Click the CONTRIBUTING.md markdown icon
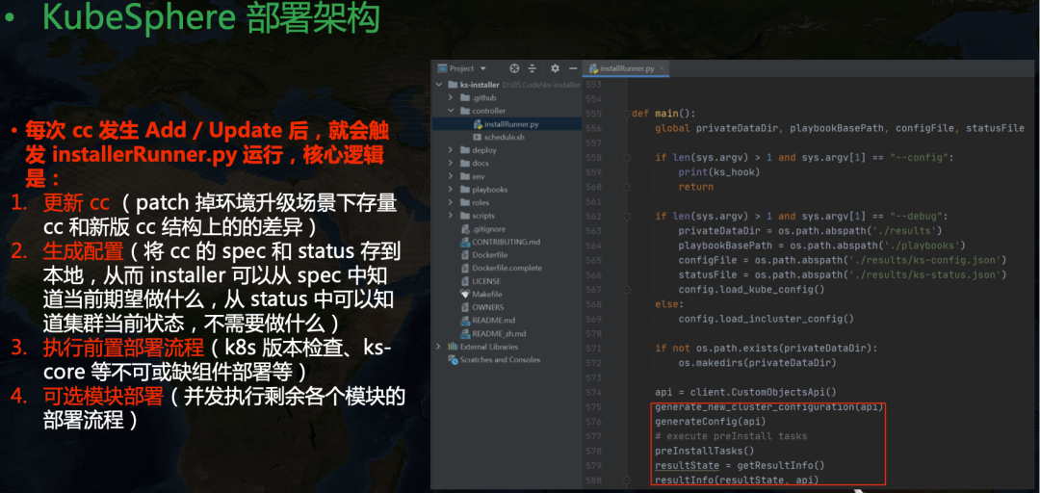1040x493 pixels. (465, 242)
